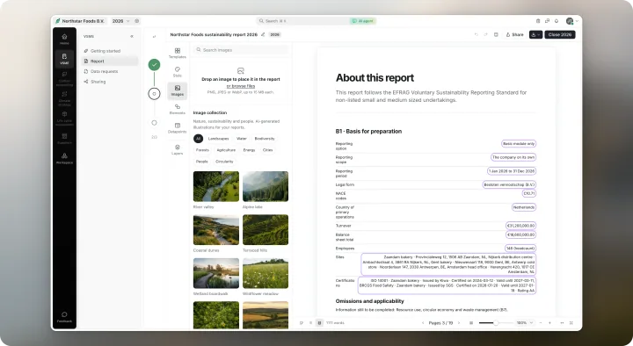Redo the last change

tap(485, 34)
